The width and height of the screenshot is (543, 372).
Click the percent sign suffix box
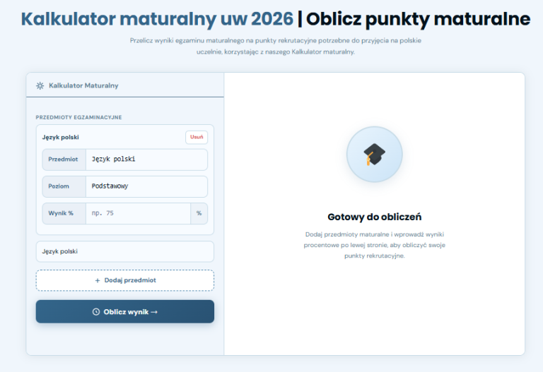click(x=199, y=213)
